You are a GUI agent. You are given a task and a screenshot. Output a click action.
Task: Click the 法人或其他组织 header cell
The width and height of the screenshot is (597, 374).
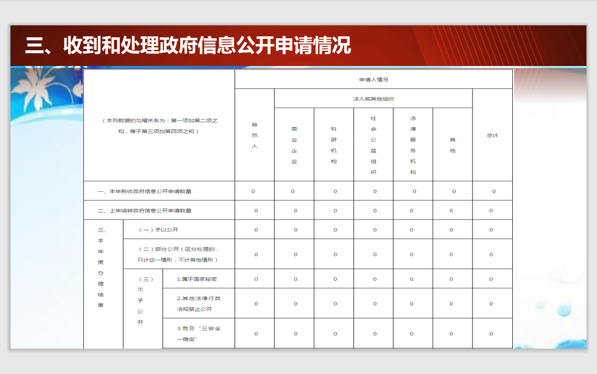[x=373, y=99]
